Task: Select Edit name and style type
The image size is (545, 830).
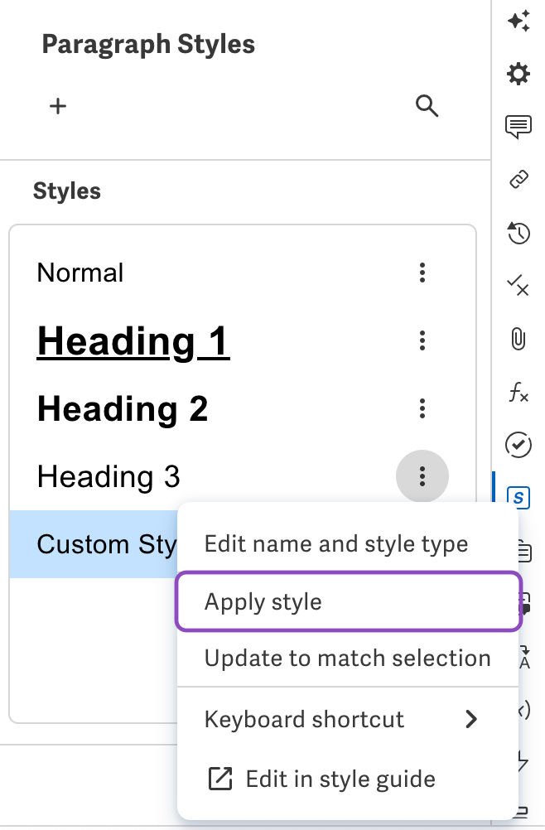Action: [x=335, y=543]
